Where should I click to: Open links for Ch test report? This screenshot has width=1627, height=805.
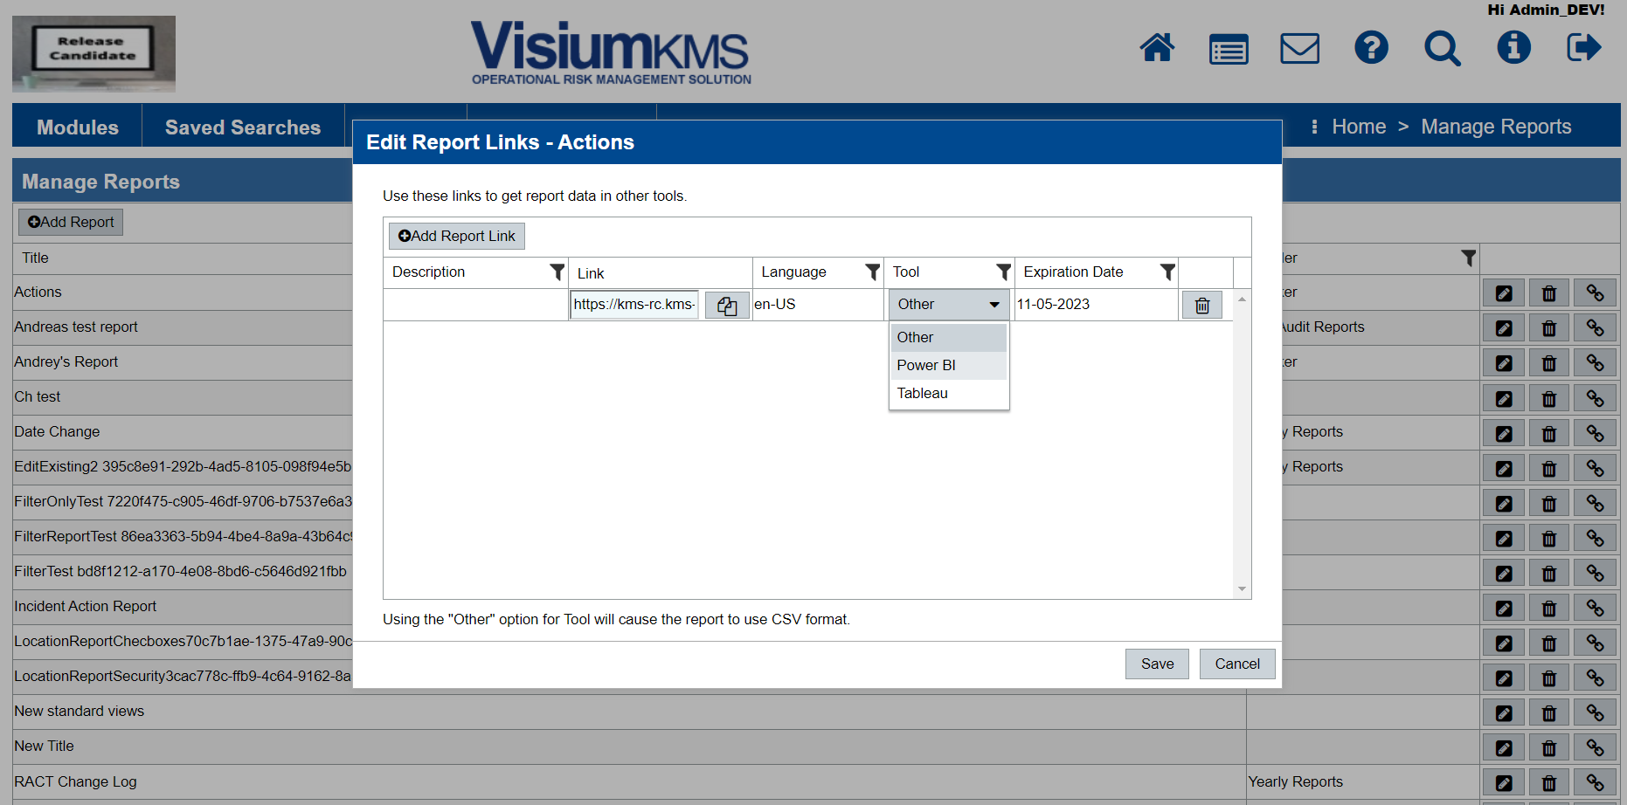tap(1596, 398)
